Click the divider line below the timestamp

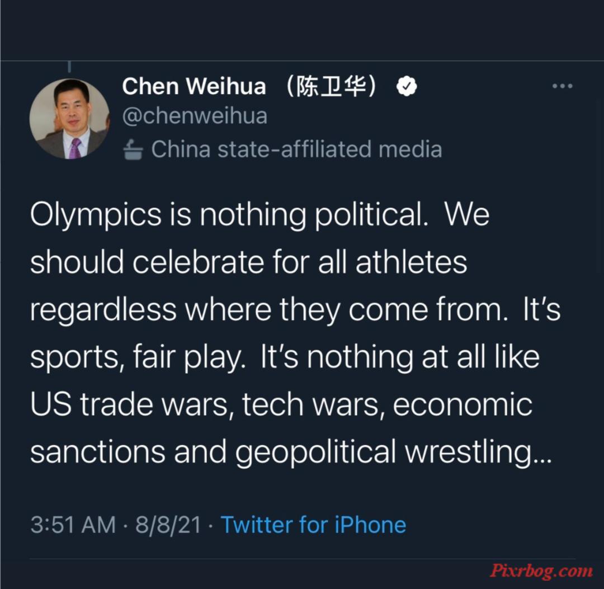(303, 559)
